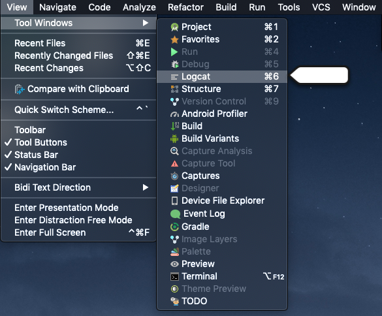Screen dimensions: 382x316
Task: Expand the Bidi Text Direction submenu arrow
Action: click(146, 187)
